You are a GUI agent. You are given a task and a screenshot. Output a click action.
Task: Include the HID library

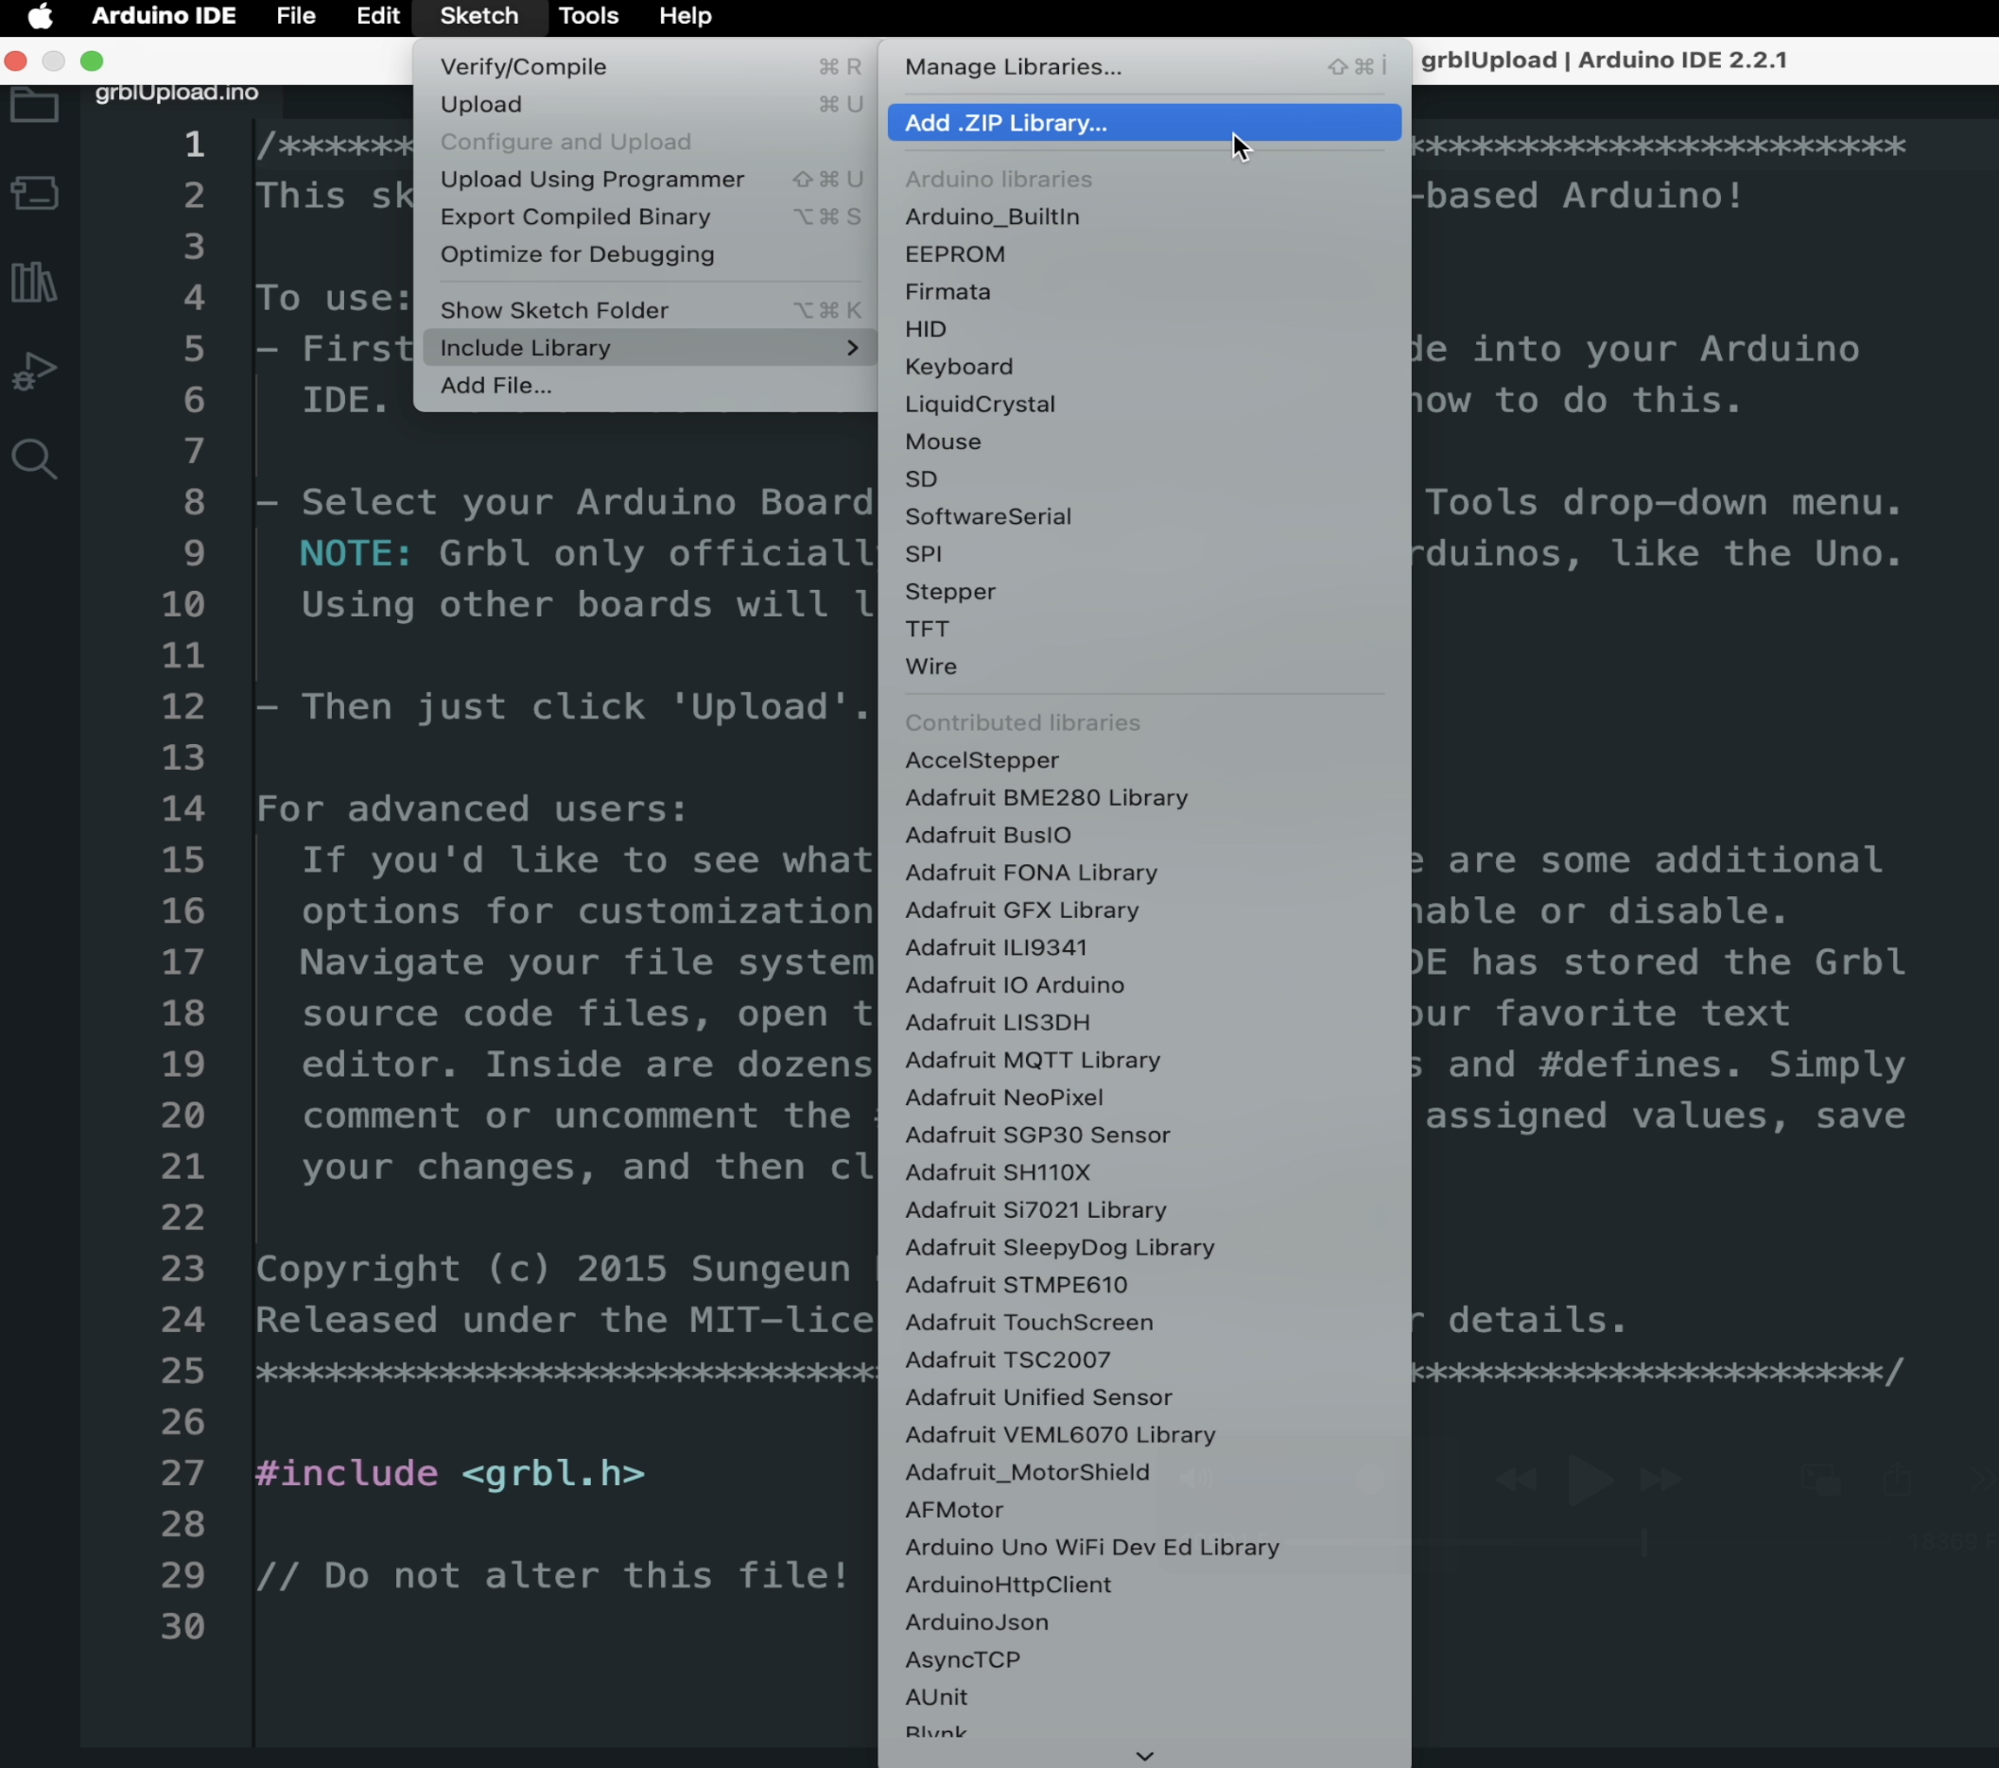point(1144,329)
